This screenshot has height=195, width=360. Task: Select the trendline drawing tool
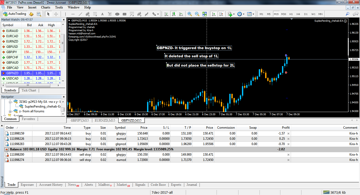tap(80, 14)
